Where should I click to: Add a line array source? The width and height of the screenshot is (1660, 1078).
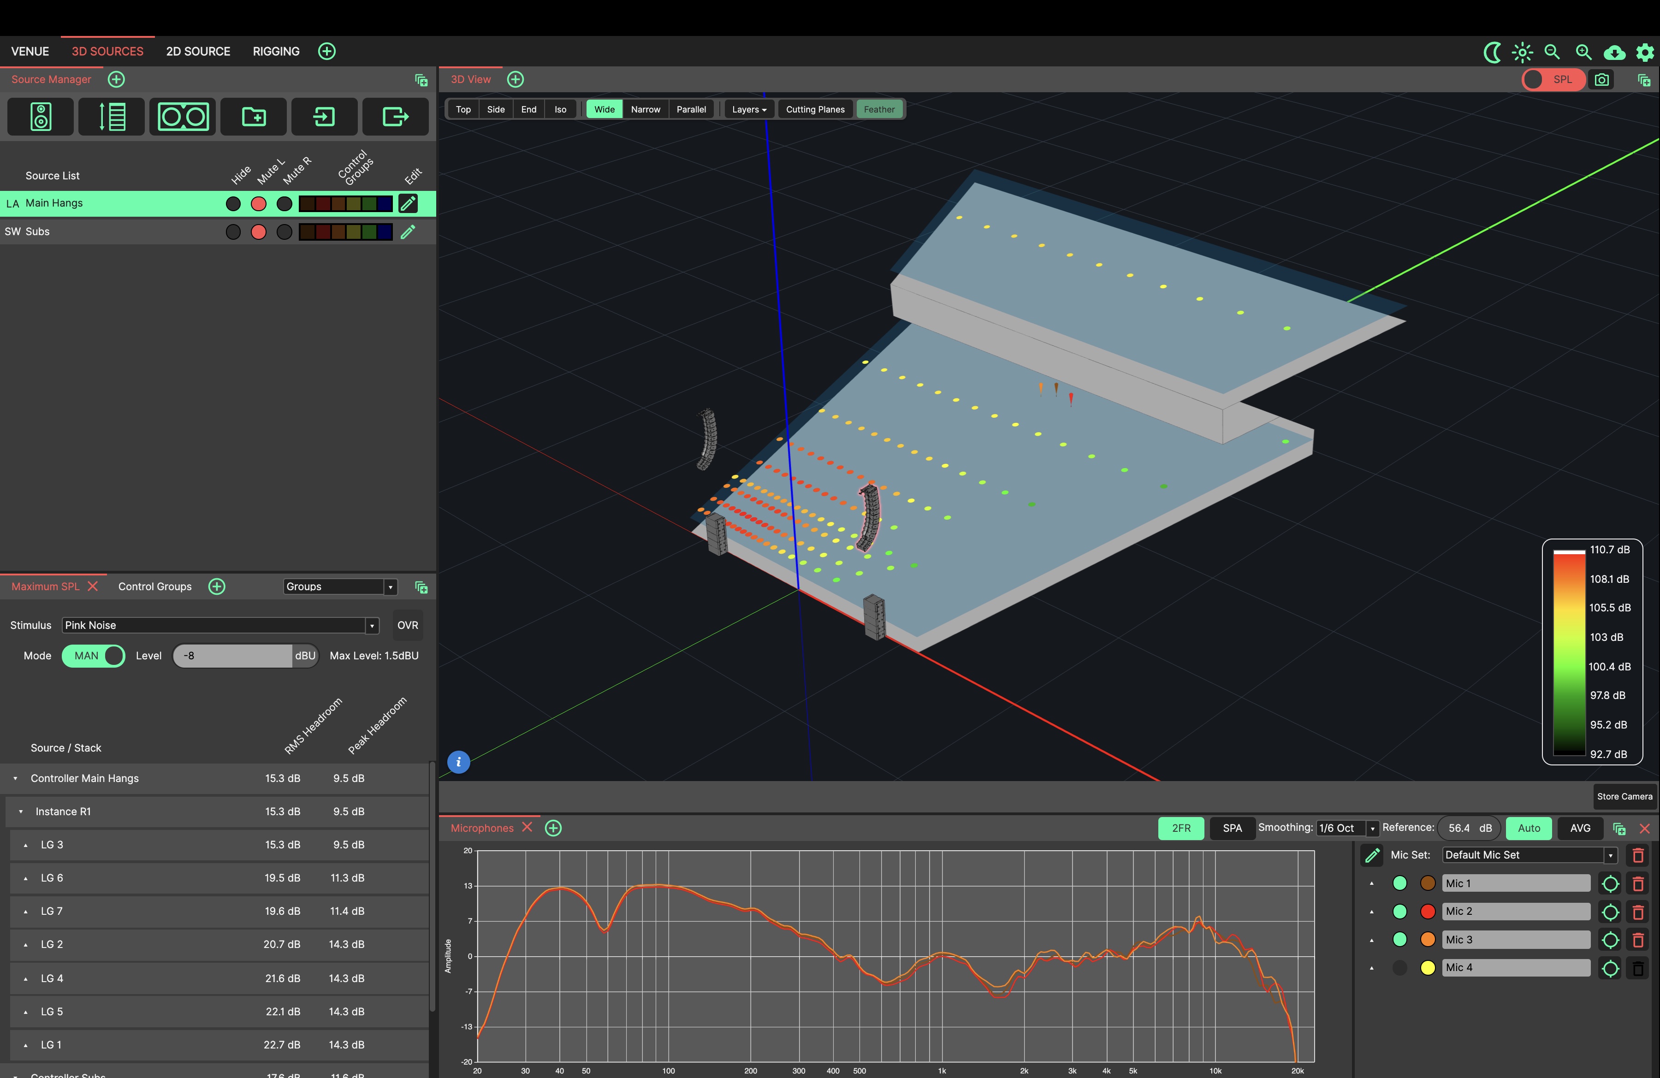tap(112, 117)
